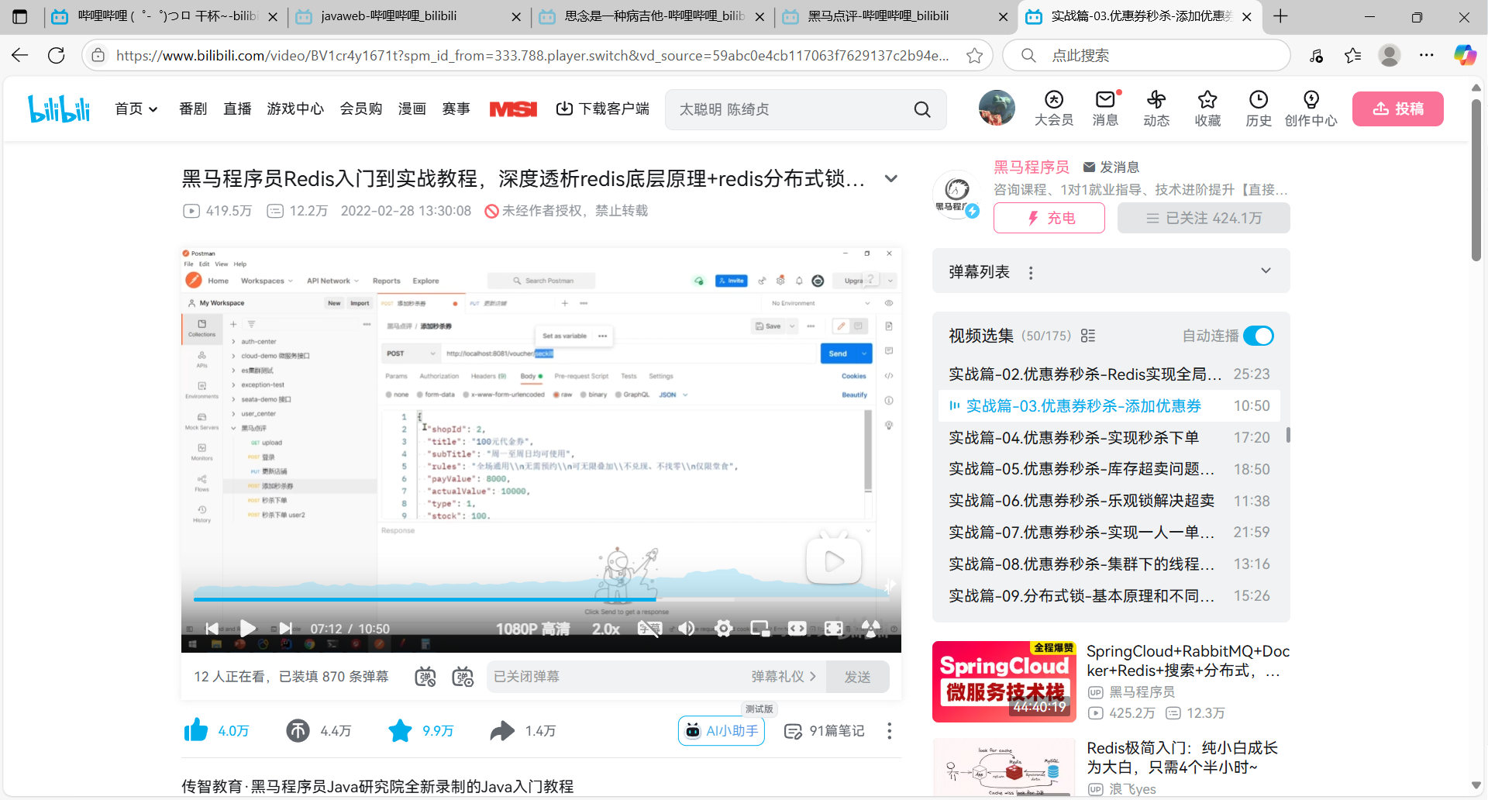Switch to the javaweb browser tab

408,16
